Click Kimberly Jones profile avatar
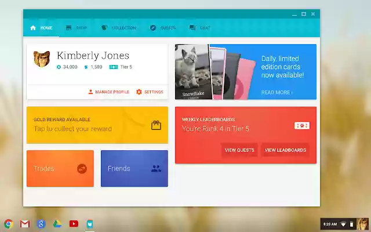 pyautogui.click(x=42, y=59)
